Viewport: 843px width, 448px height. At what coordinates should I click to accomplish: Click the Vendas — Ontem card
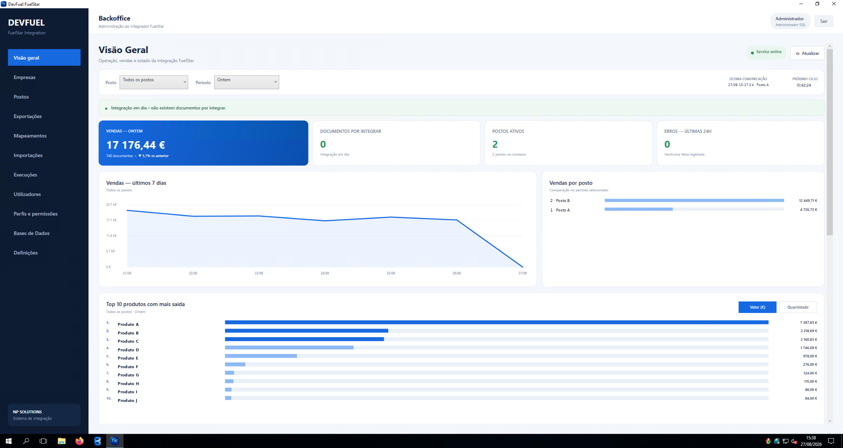203,143
